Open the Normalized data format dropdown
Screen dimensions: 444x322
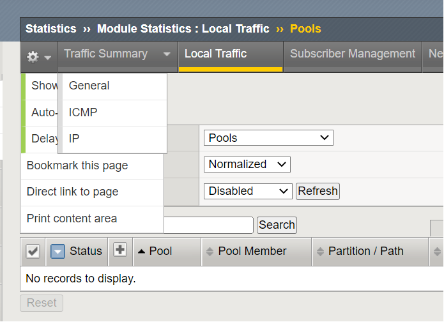[247, 164]
